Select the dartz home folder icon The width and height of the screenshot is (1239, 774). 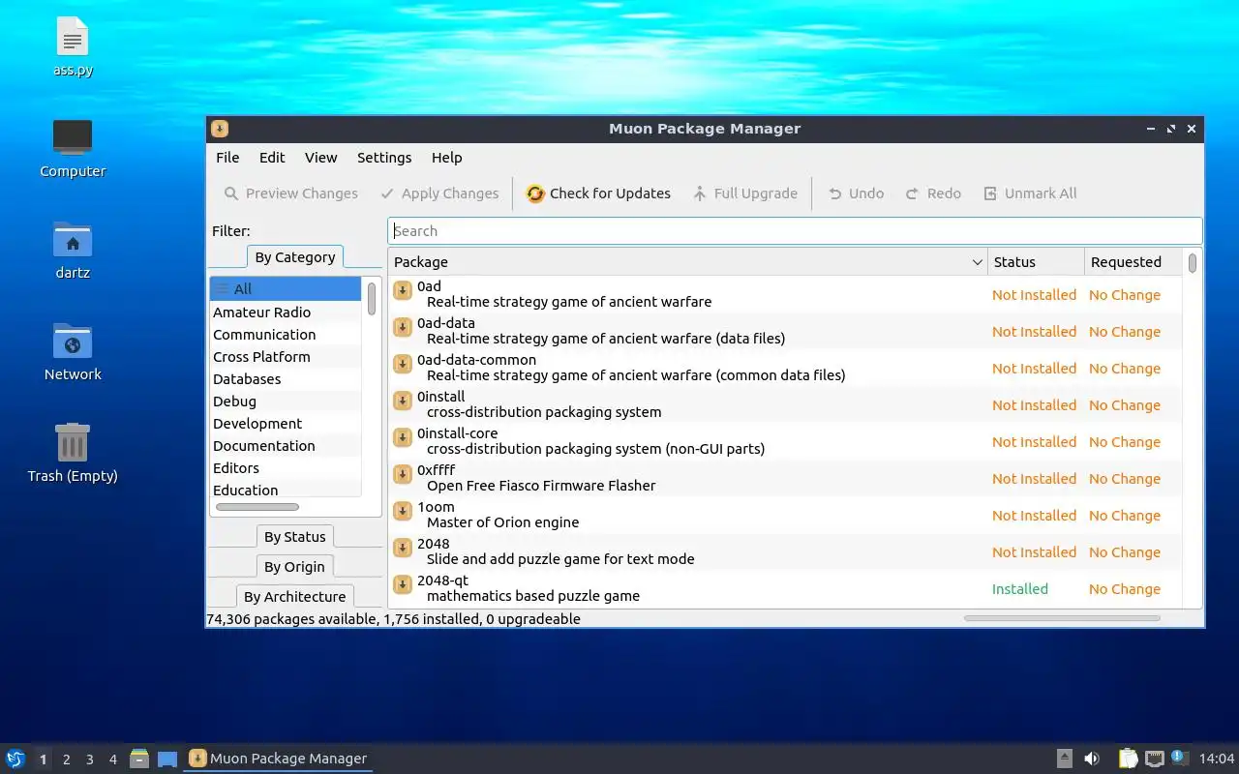73,250
